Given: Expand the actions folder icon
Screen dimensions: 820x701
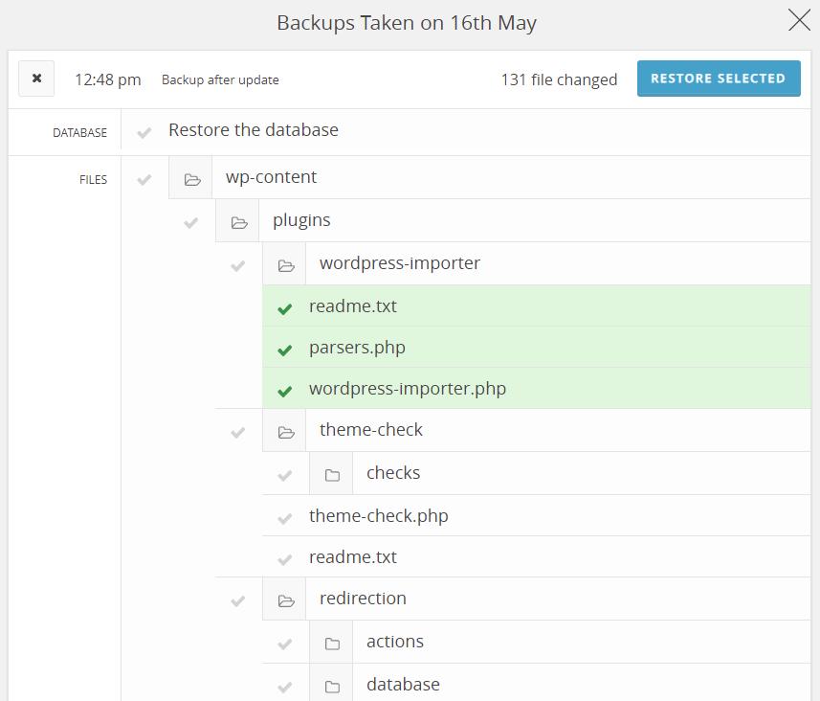Looking at the screenshot, I should click(332, 644).
